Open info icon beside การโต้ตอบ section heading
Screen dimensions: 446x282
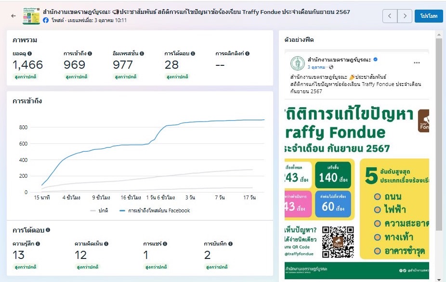click(x=48, y=230)
